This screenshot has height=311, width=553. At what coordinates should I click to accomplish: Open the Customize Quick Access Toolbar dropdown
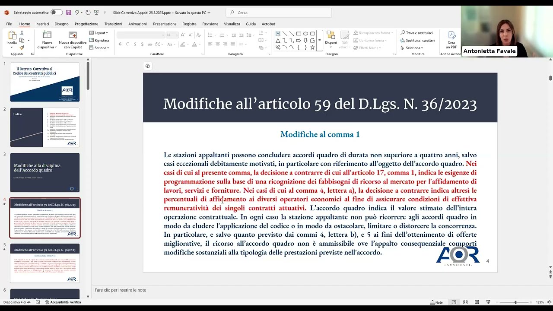point(105,13)
